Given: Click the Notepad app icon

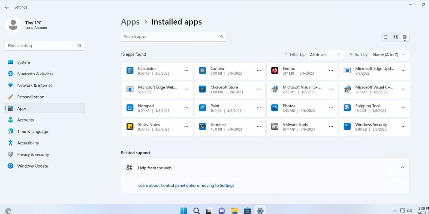Looking at the screenshot, I should pyautogui.click(x=130, y=108).
